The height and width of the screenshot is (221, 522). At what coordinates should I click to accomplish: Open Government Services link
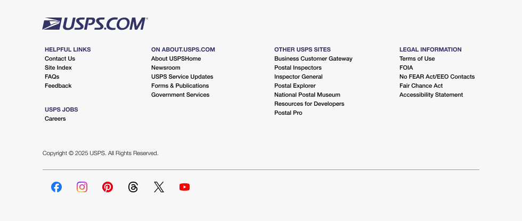181,95
